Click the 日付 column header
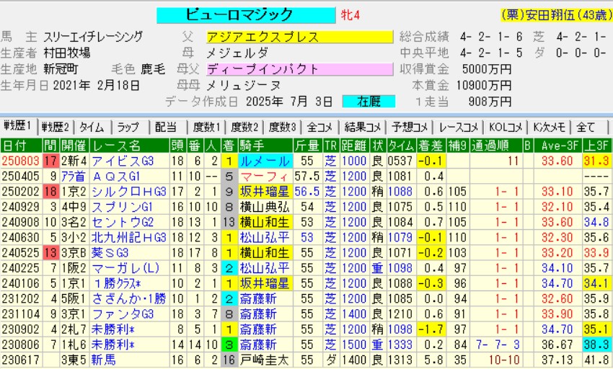 point(17,145)
